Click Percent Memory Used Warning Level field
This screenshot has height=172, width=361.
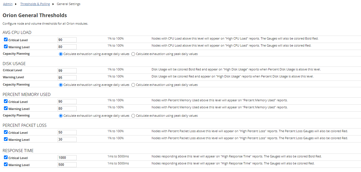point(67,109)
